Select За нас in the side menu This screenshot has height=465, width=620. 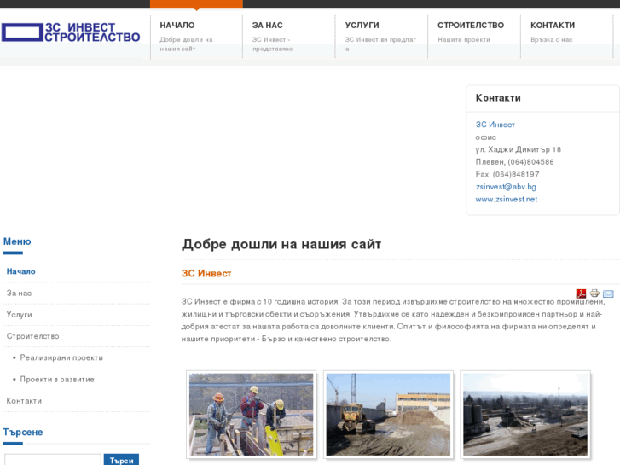coord(19,294)
